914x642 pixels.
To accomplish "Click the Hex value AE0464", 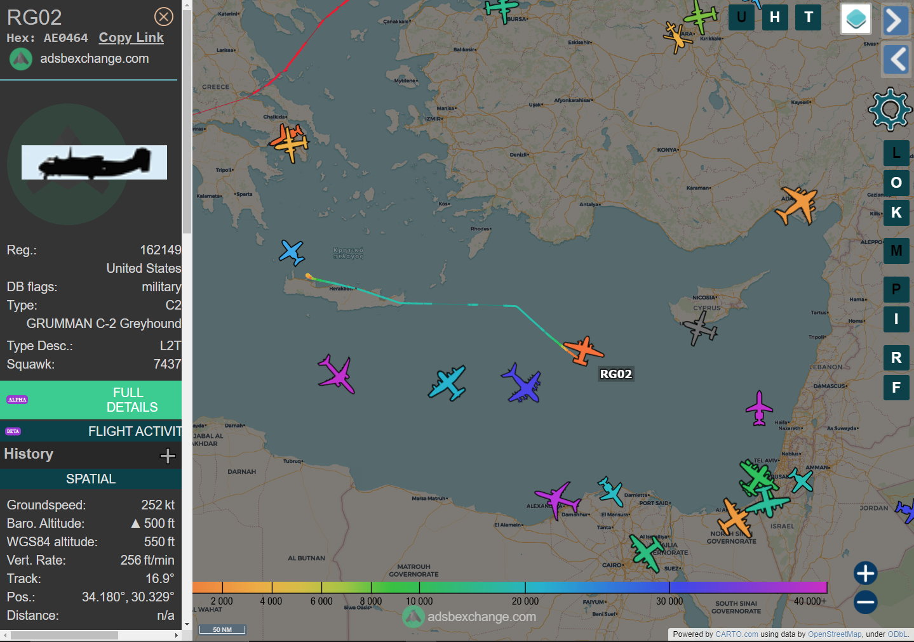I will click(66, 38).
